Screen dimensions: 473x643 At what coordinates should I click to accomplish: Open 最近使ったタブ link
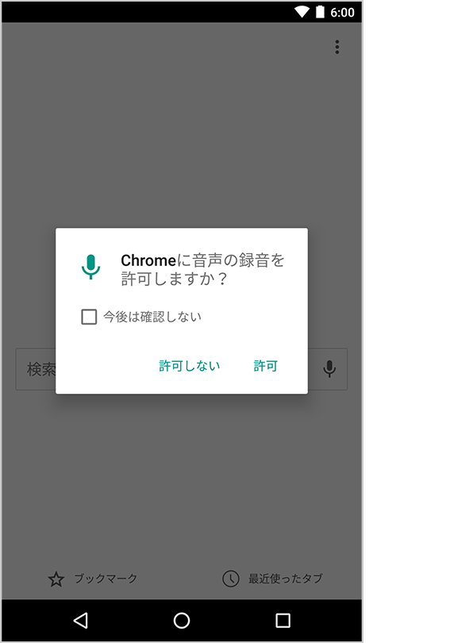click(x=285, y=579)
